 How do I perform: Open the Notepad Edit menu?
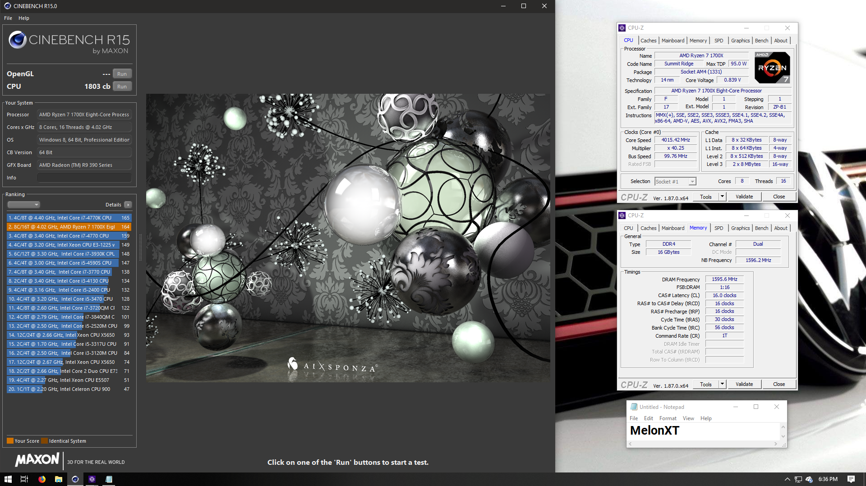click(649, 418)
